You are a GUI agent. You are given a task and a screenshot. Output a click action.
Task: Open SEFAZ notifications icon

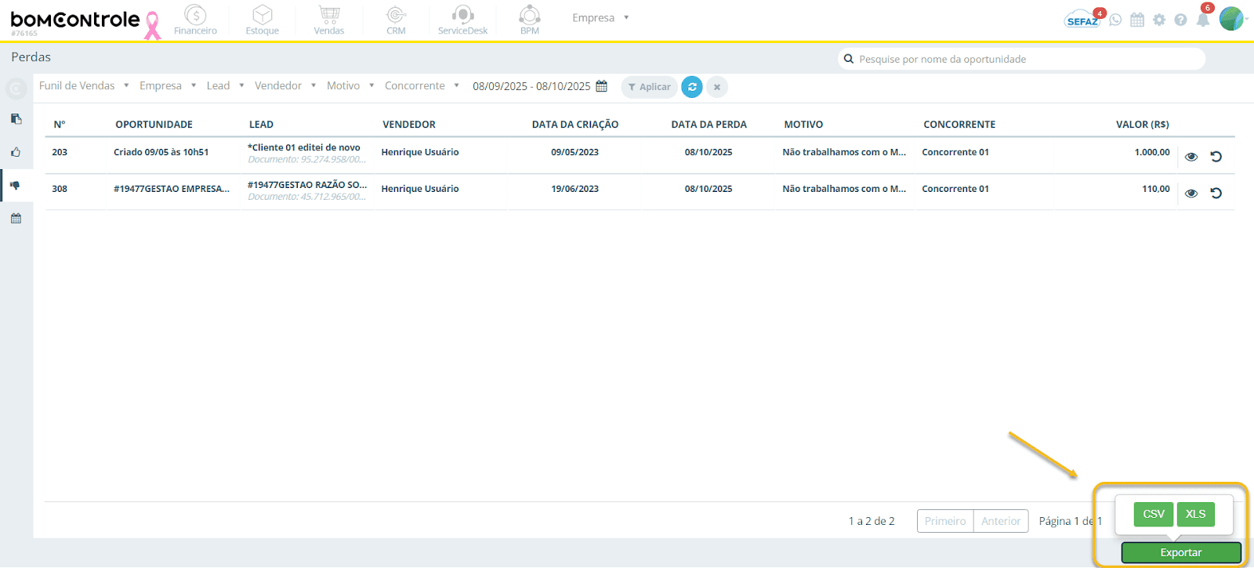tap(1083, 20)
